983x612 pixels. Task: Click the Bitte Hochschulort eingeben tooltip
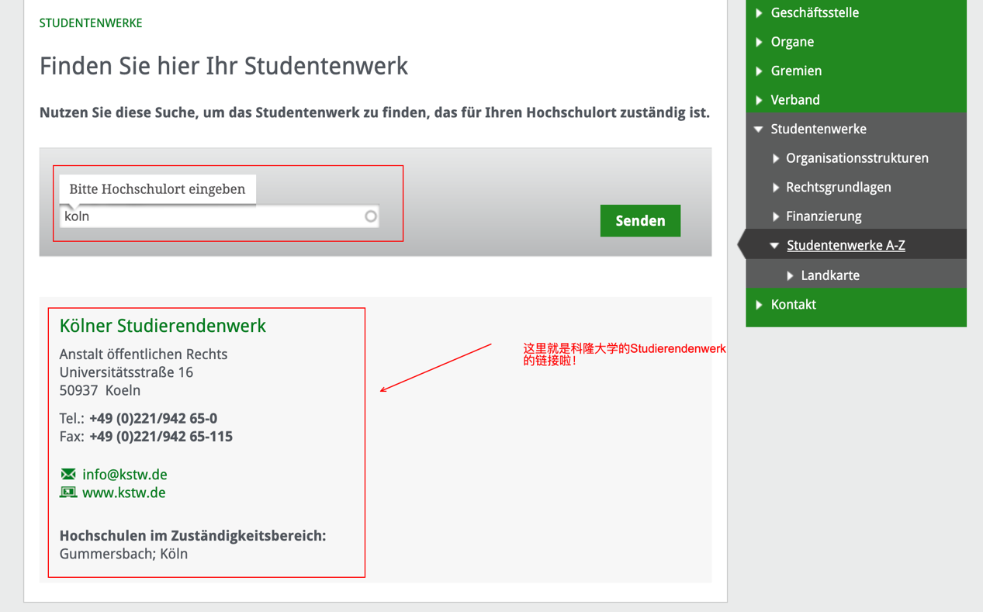coord(157,189)
